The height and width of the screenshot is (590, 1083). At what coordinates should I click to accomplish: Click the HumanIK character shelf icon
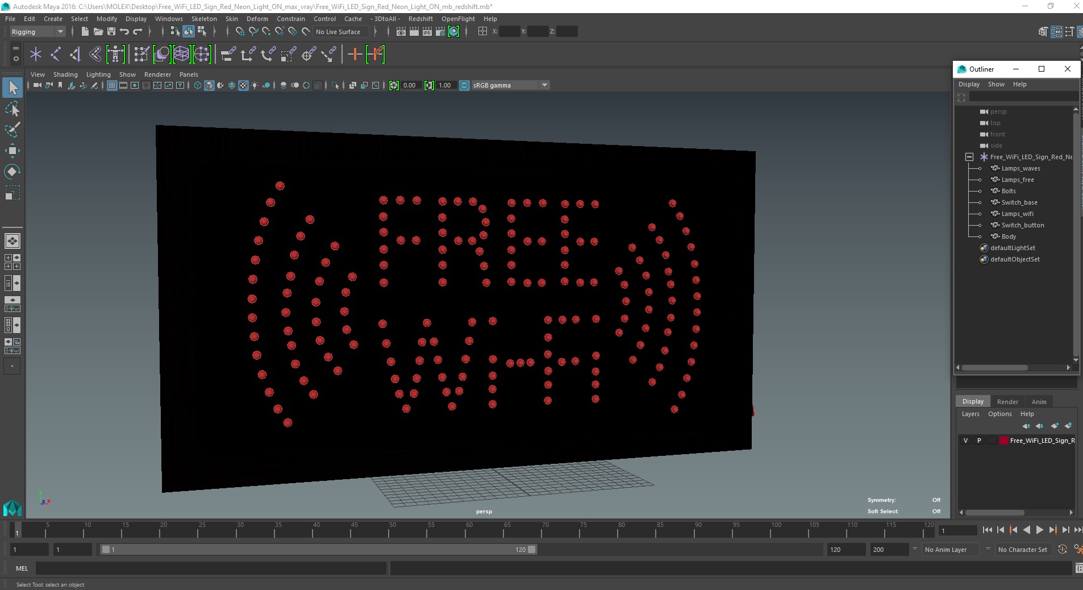115,55
